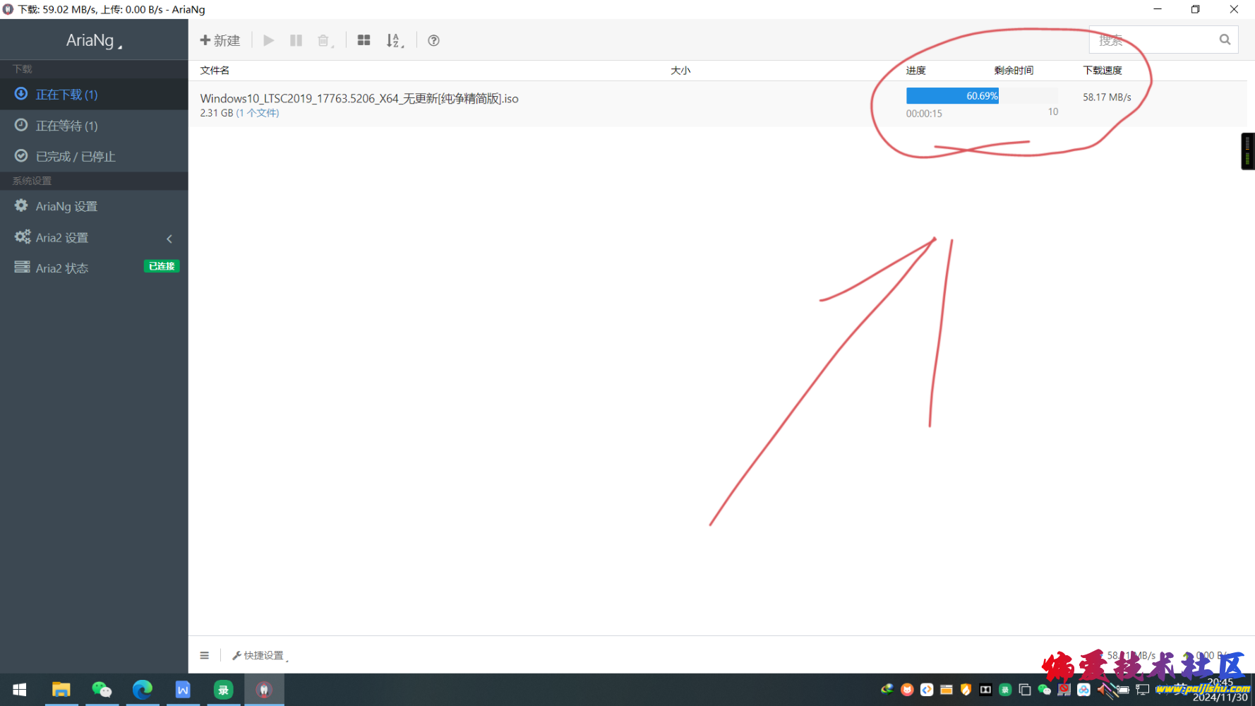Select the Windows10 LTSC2019 iso task
Screen dimensions: 1255x706
pos(359,99)
